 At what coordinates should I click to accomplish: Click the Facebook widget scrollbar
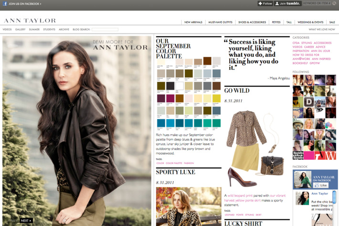click(x=334, y=197)
